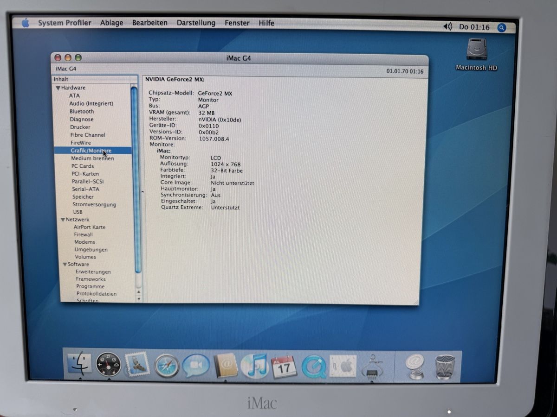Select AirPort Karte in the sidebar

pyautogui.click(x=90, y=227)
